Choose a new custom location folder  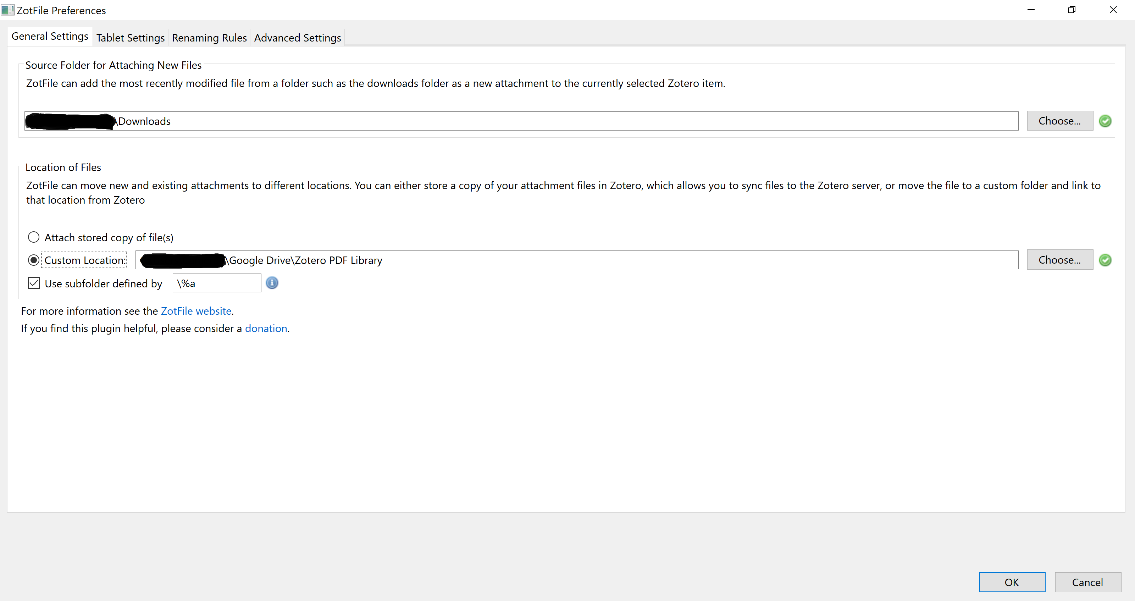point(1060,260)
